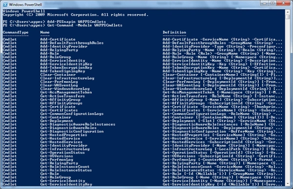Click Get-OperationStatus in the Name column
The height and width of the screenshot is (189, 293).
point(63,153)
